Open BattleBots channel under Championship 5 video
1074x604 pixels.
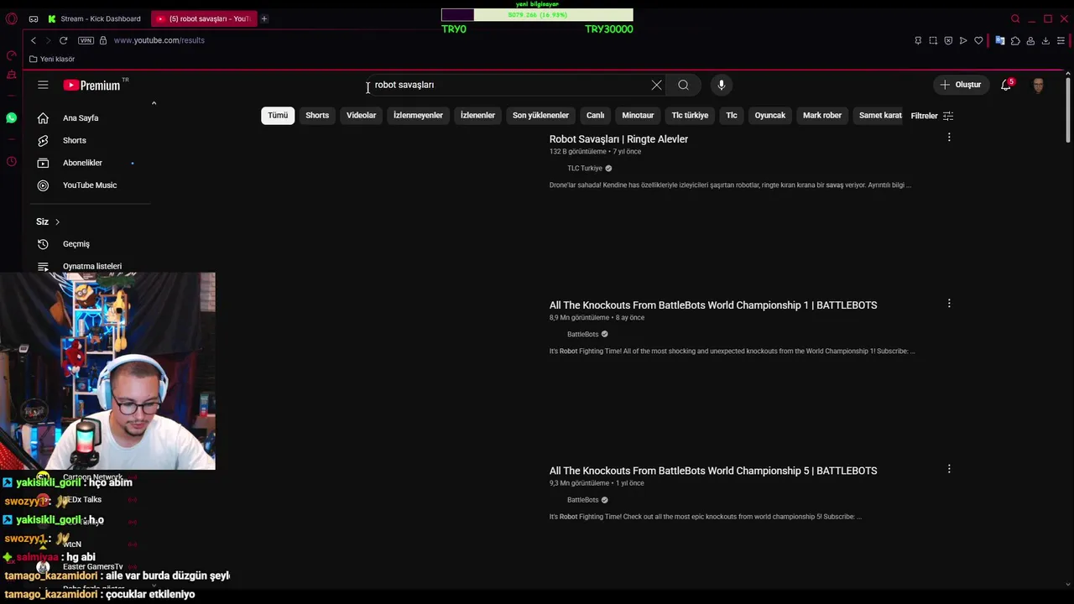pyautogui.click(x=583, y=500)
